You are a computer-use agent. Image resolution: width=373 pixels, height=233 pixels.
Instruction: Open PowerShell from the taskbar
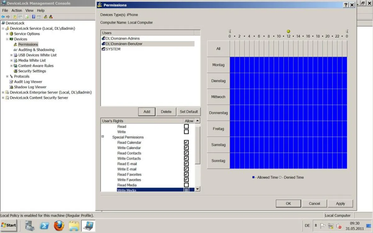point(44,226)
